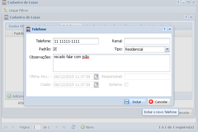Image resolution: width=198 pixels, height=132 pixels.
Task: Toggle the Padrão checkbox
Action: [x=55, y=49]
